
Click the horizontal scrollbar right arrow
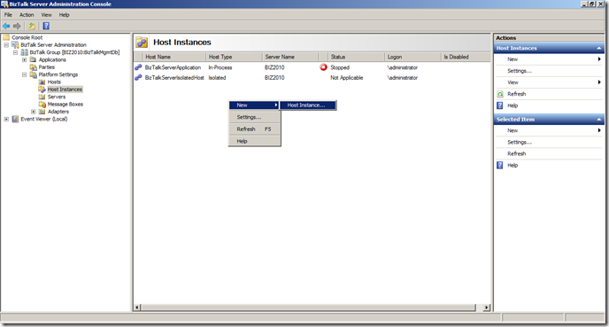(486, 308)
